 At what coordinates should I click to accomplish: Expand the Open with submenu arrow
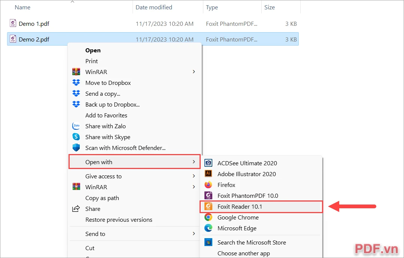[194, 162]
